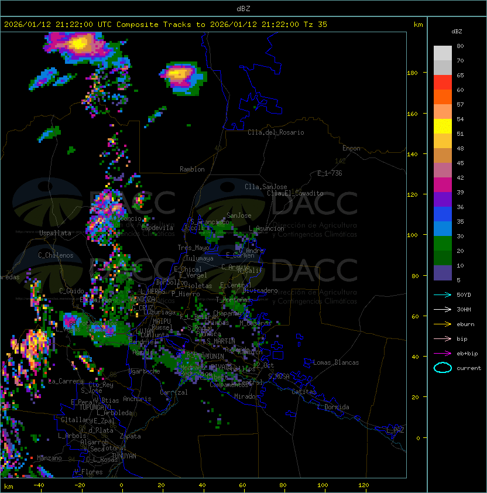The width and height of the screenshot is (487, 493).
Task: Click the 'Tz 35' value in the header
Action: [x=315, y=25]
